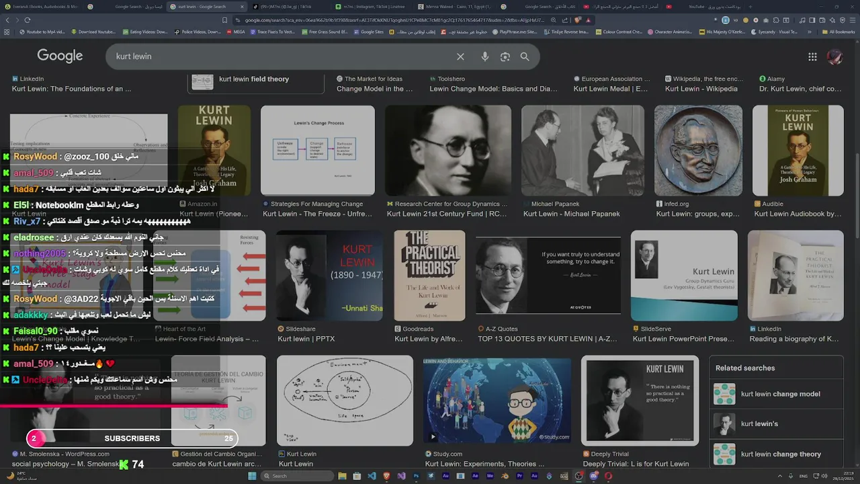Click the magnifier search submit icon
Screen dimensions: 860x484
pyautogui.click(x=525, y=56)
